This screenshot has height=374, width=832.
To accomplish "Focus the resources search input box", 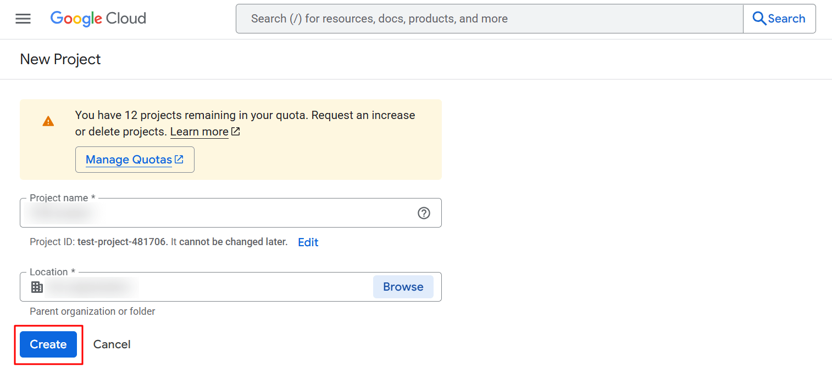I will pyautogui.click(x=489, y=19).
